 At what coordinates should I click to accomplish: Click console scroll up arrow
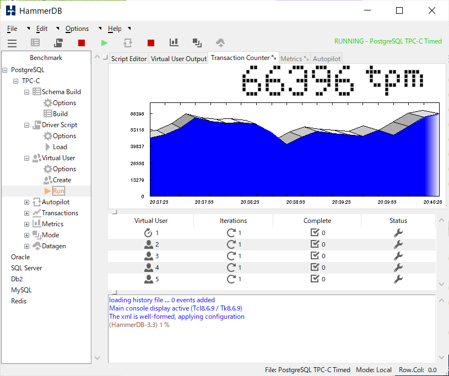pyautogui.click(x=441, y=301)
